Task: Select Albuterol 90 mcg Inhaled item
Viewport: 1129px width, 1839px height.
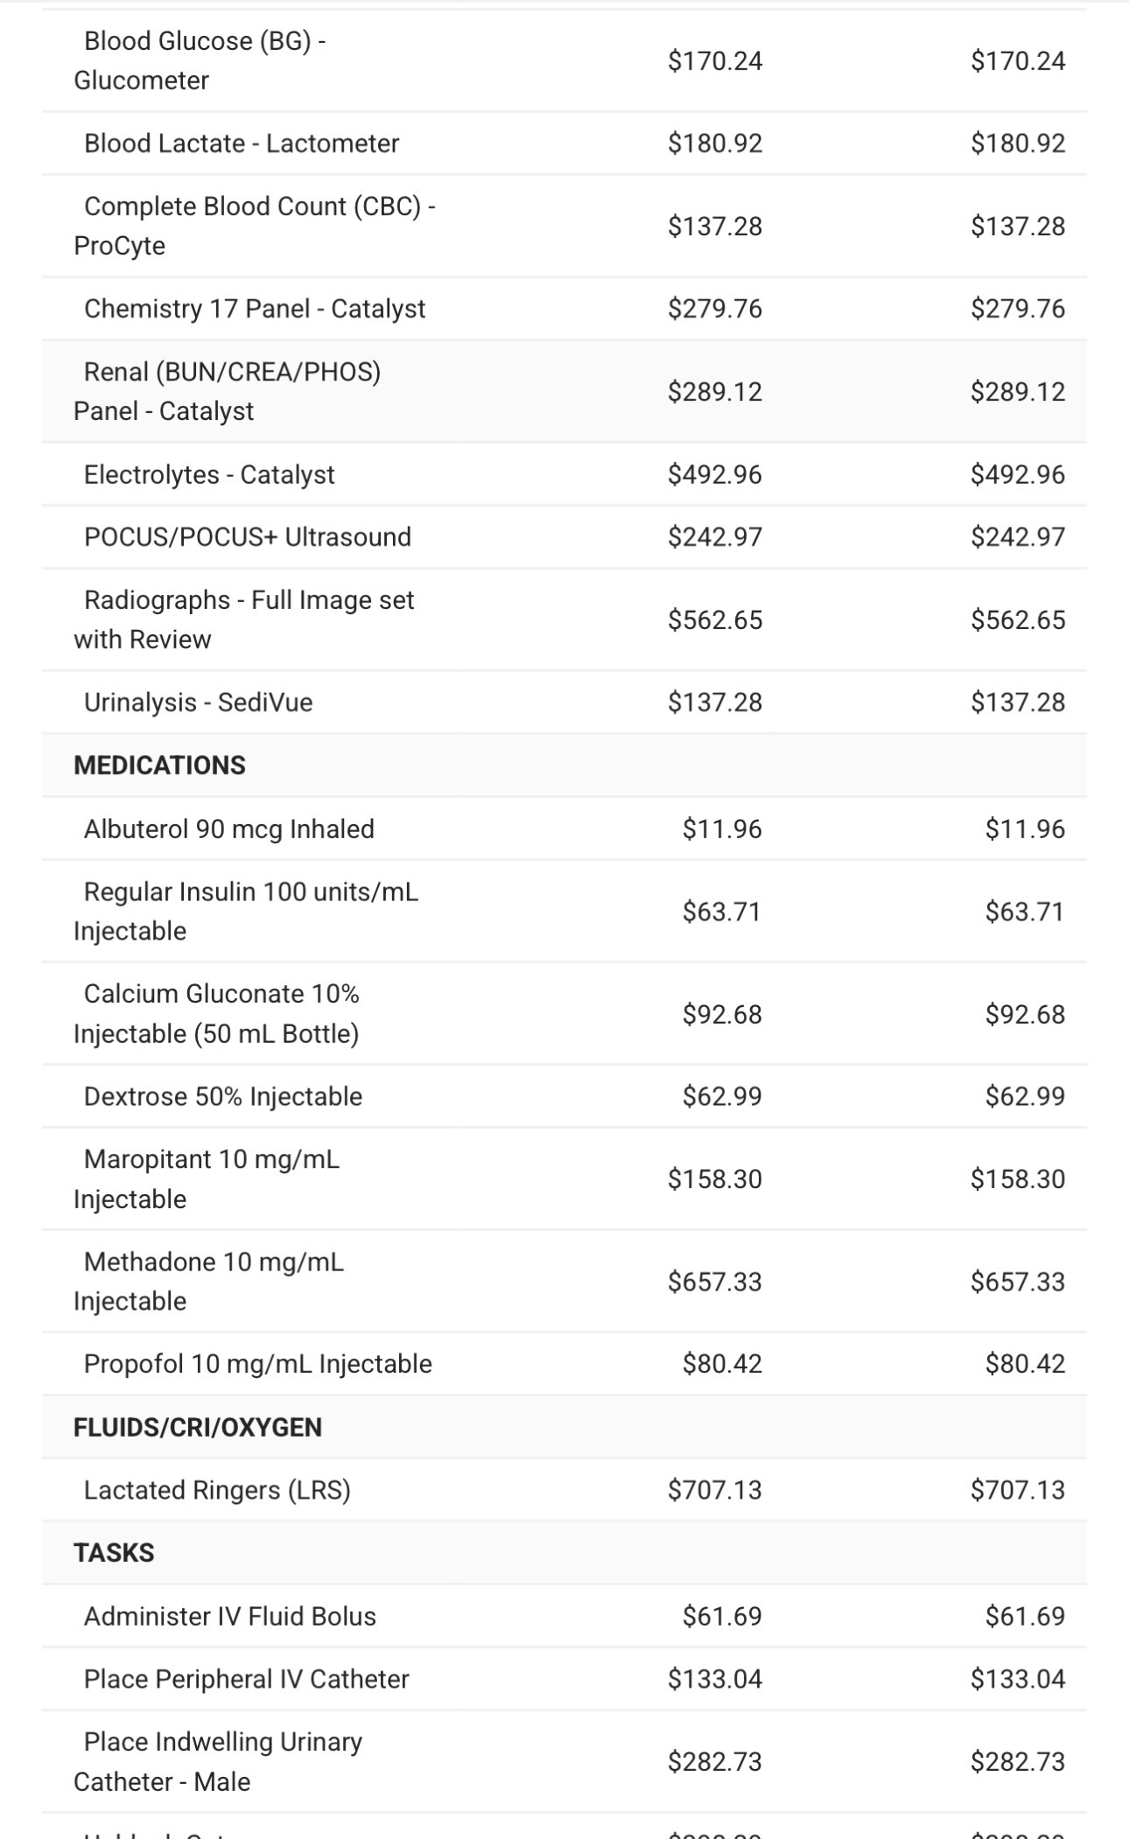Action: 229,829
